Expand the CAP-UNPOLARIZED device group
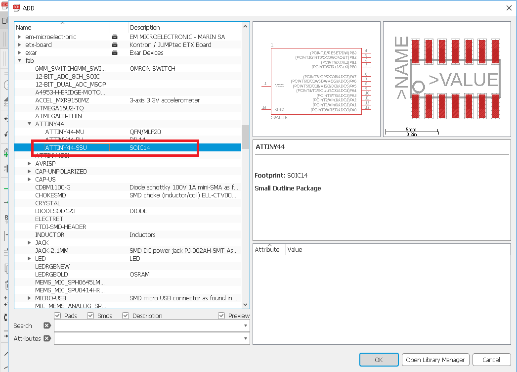This screenshot has height=372, width=517. click(x=29, y=171)
